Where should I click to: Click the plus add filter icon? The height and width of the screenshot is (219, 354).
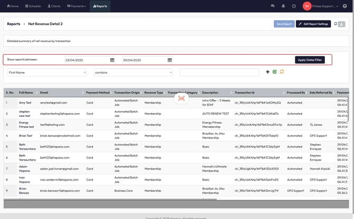pyautogui.click(x=267, y=72)
